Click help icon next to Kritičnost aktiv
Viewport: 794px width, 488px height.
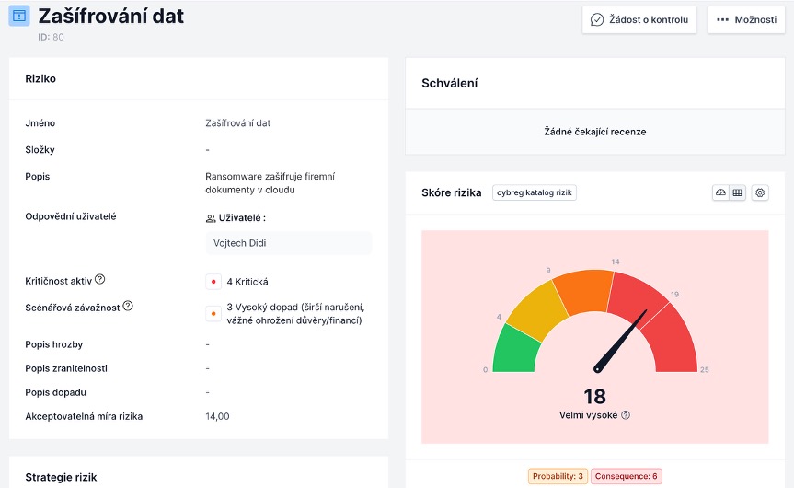pyautogui.click(x=100, y=279)
